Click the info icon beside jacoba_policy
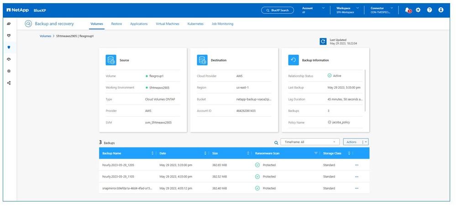The height and width of the screenshot is (206, 456). (x=329, y=122)
